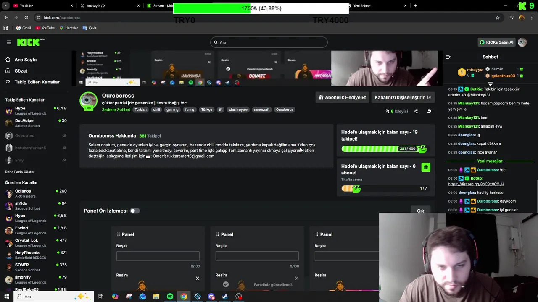
Task: Open SONER recommended channel
Action: point(36,267)
